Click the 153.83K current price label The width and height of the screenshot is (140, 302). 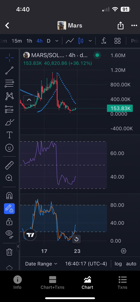coord(120,109)
